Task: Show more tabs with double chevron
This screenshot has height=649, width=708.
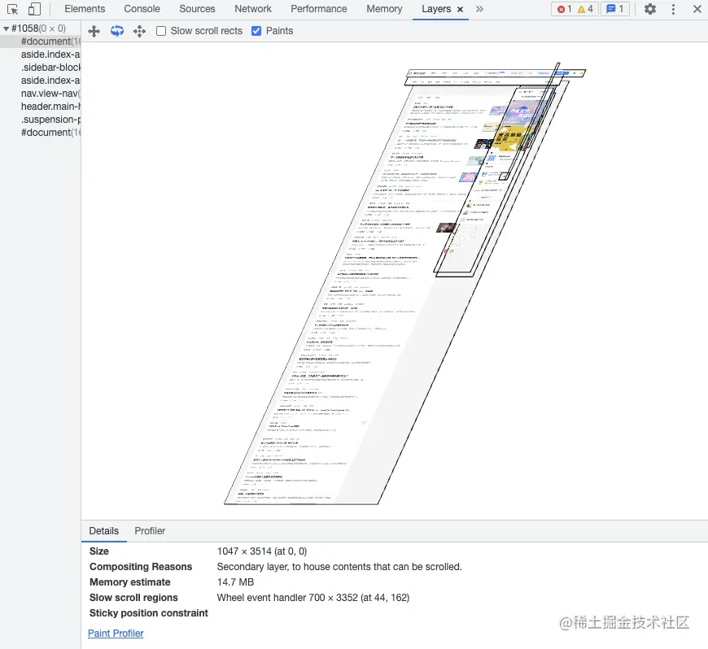Action: tap(479, 9)
